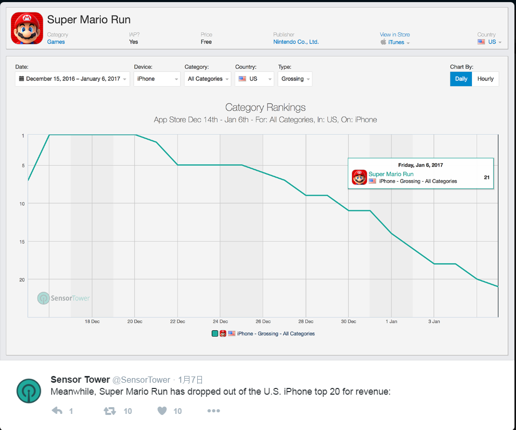Reply to the Sensor Tower tweet

coord(57,411)
